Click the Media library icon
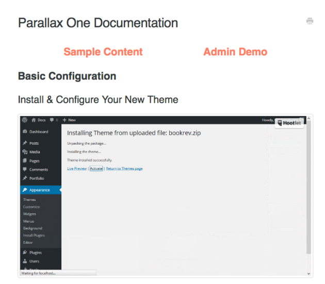The height and width of the screenshot is (284, 325). pos(25,152)
